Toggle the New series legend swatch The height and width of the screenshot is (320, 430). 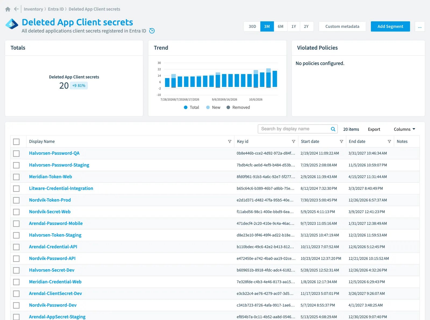point(208,107)
